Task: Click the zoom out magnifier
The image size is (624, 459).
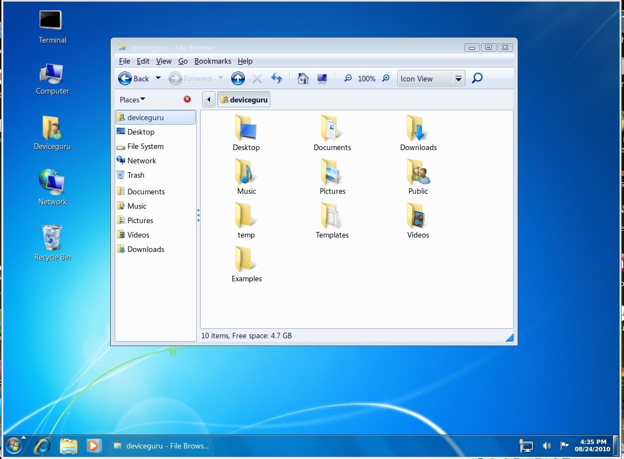Action: (x=348, y=79)
